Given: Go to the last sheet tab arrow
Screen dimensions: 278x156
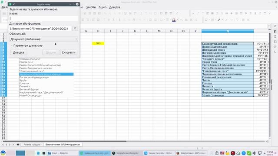Looking at the screenshot, I should tap(13, 145).
